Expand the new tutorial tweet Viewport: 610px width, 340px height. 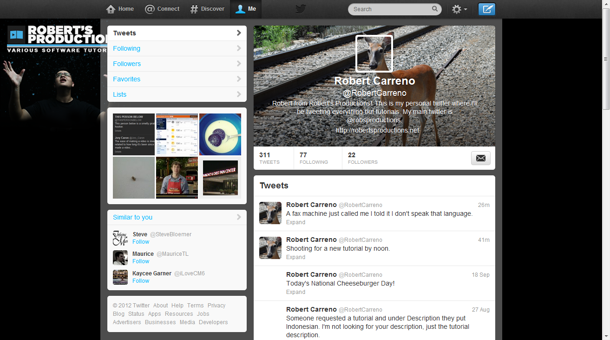[x=295, y=257]
